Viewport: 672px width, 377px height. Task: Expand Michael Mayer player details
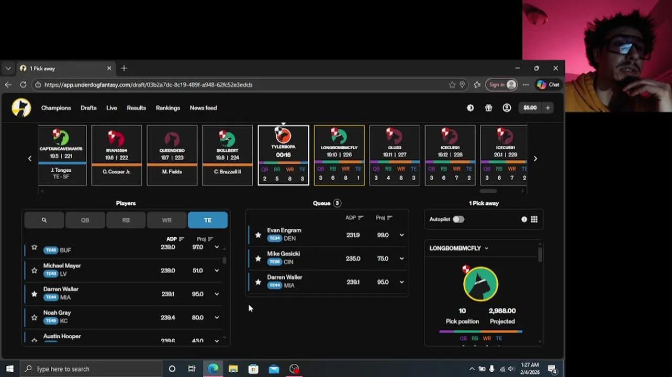(x=217, y=271)
